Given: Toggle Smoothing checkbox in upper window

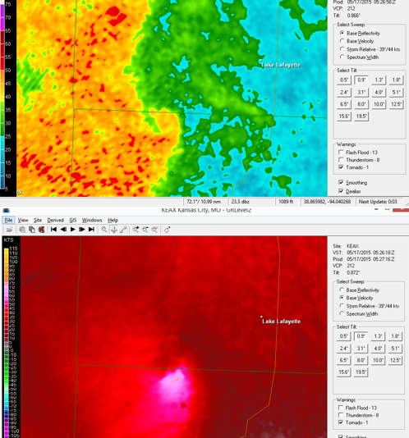Looking at the screenshot, I should pyautogui.click(x=341, y=182).
